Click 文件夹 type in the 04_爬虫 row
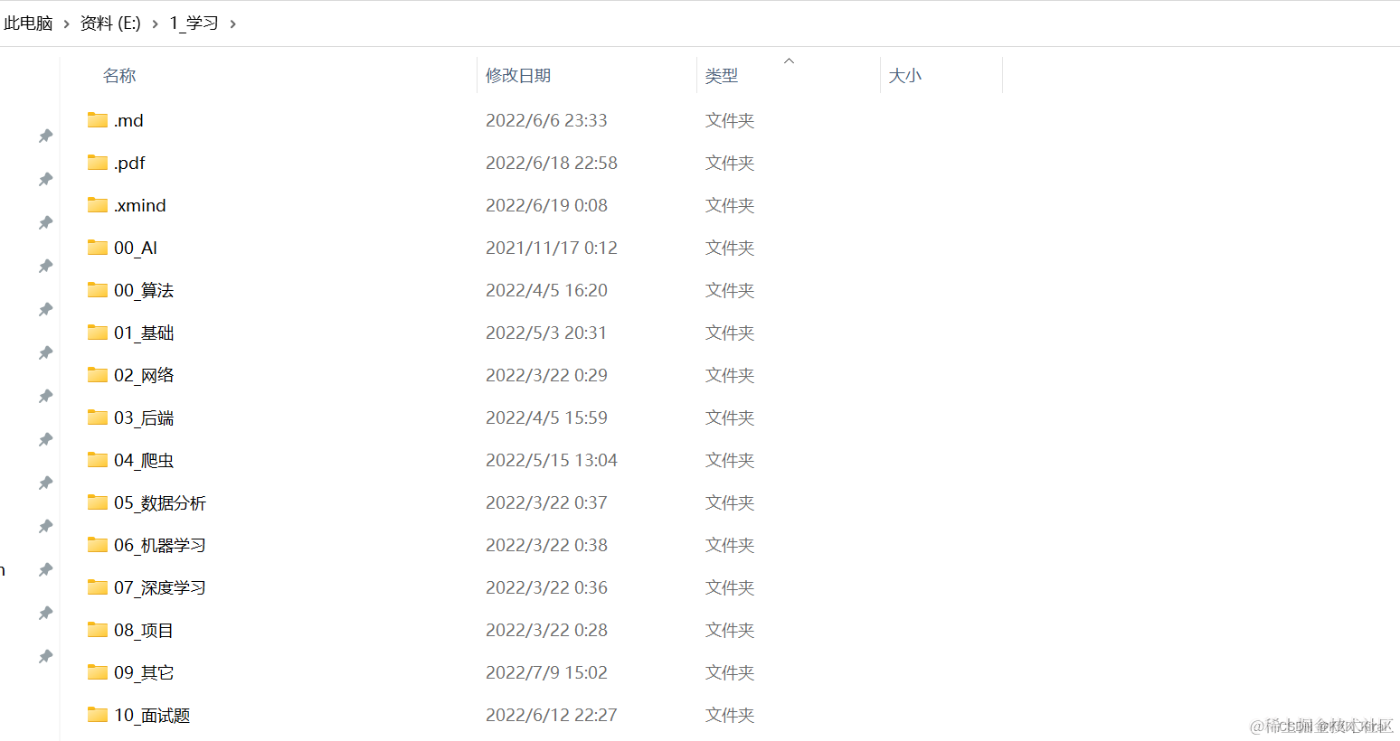Image resolution: width=1400 pixels, height=741 pixels. [x=730, y=461]
